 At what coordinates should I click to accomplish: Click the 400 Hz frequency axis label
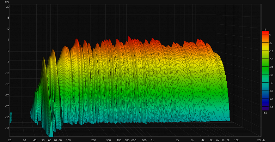(119, 140)
